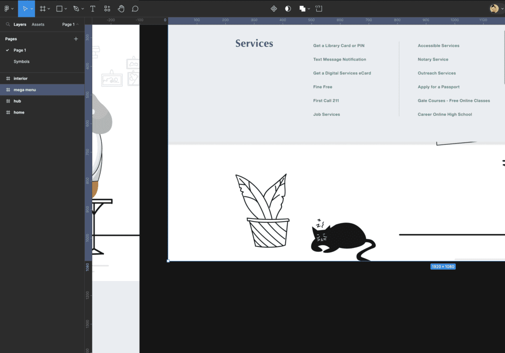This screenshot has height=353, width=505.
Task: Click the Create component icon
Action: click(274, 8)
